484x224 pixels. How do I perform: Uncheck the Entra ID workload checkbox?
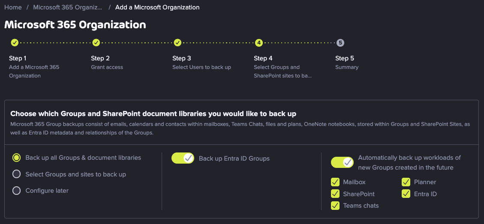coord(406,194)
